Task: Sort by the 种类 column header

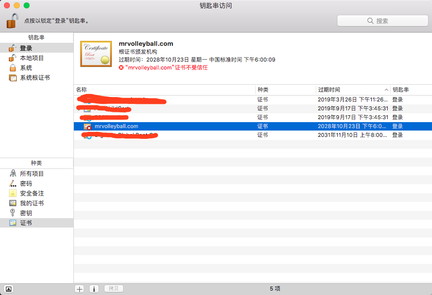Action: [285, 90]
